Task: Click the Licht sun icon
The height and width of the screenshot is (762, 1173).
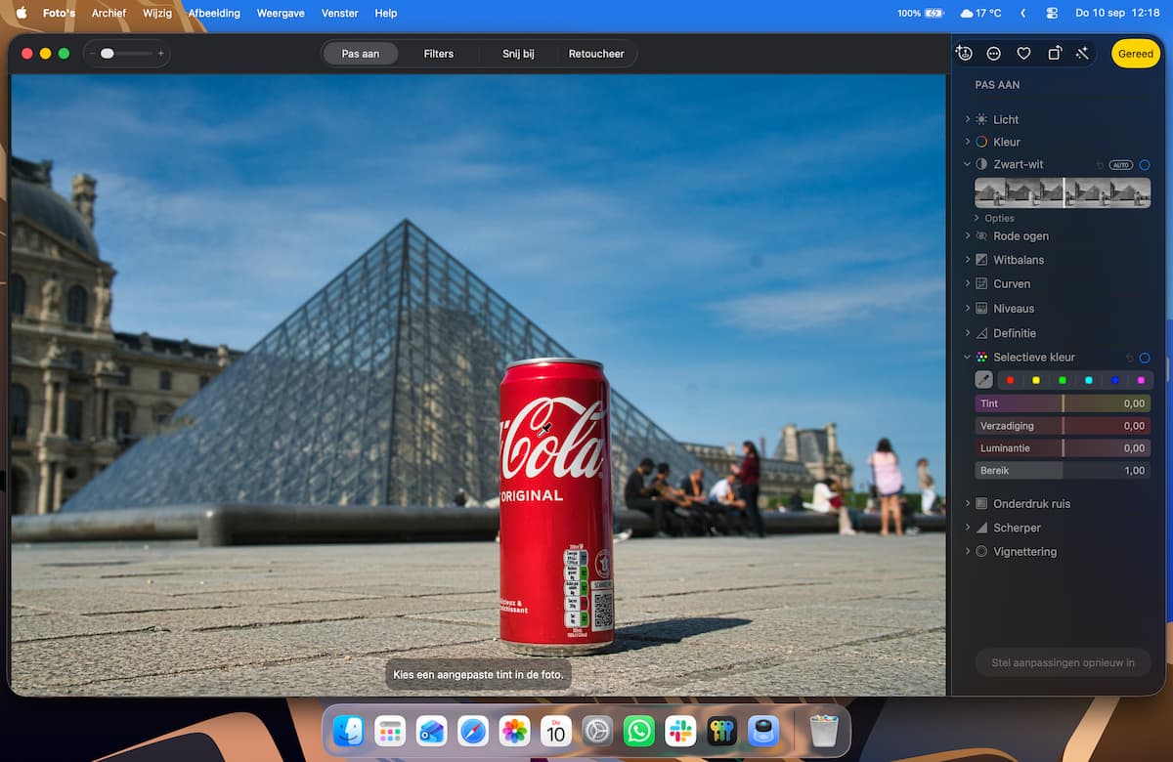Action: click(981, 119)
